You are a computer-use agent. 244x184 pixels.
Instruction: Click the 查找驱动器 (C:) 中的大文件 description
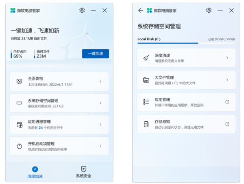[x=175, y=83]
